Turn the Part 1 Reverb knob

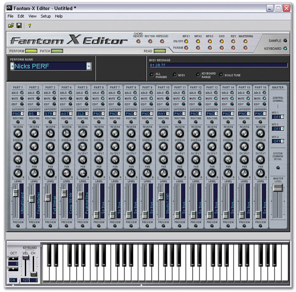[18, 133]
